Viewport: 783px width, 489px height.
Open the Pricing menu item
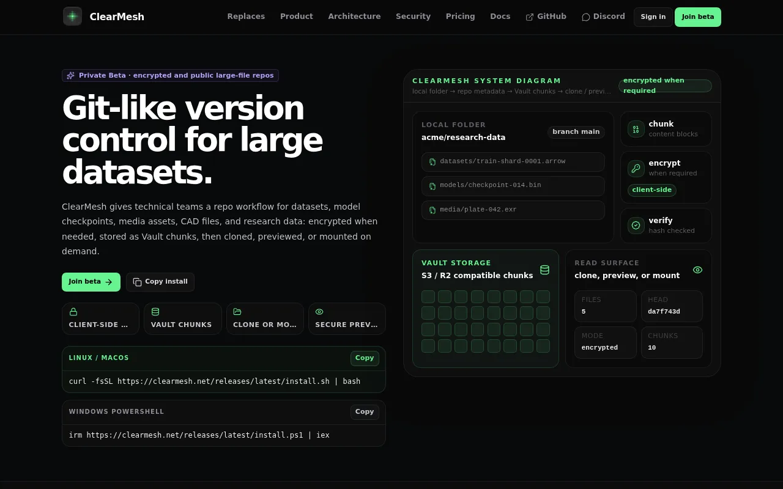click(x=460, y=17)
